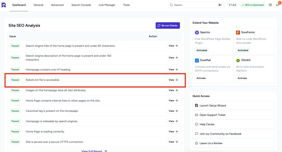Activate the OttoKit plugin
This screenshot has width=282, height=152.
(x=242, y=78)
